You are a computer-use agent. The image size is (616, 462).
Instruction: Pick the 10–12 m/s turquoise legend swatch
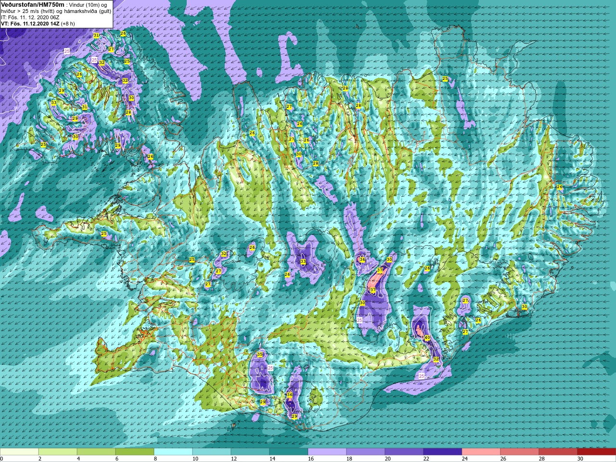click(212, 452)
